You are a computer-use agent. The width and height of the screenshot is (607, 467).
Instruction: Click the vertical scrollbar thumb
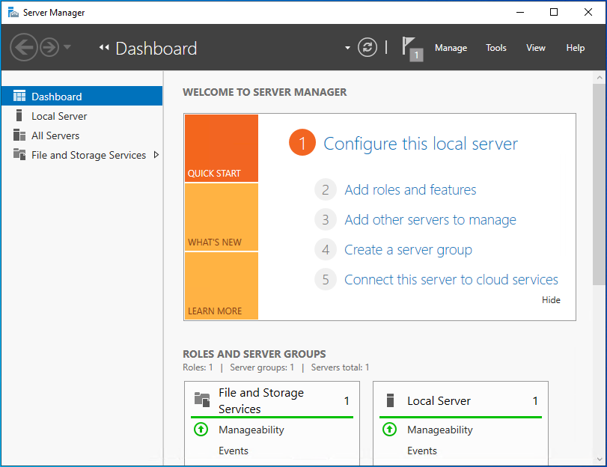600,185
